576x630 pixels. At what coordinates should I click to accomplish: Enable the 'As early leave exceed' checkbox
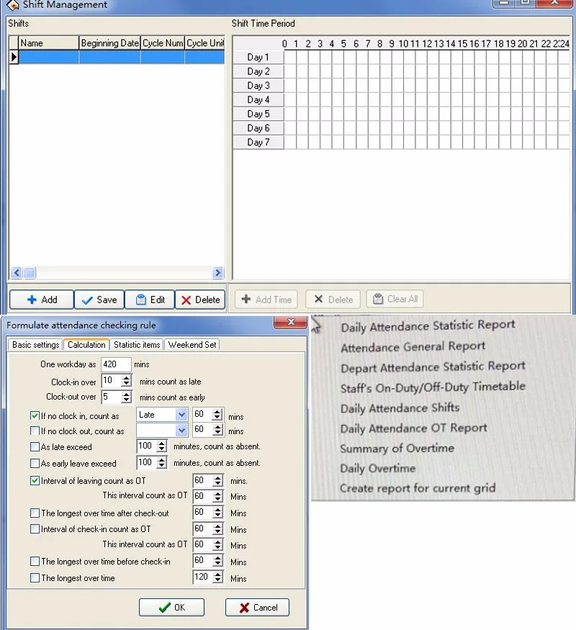[x=35, y=463]
